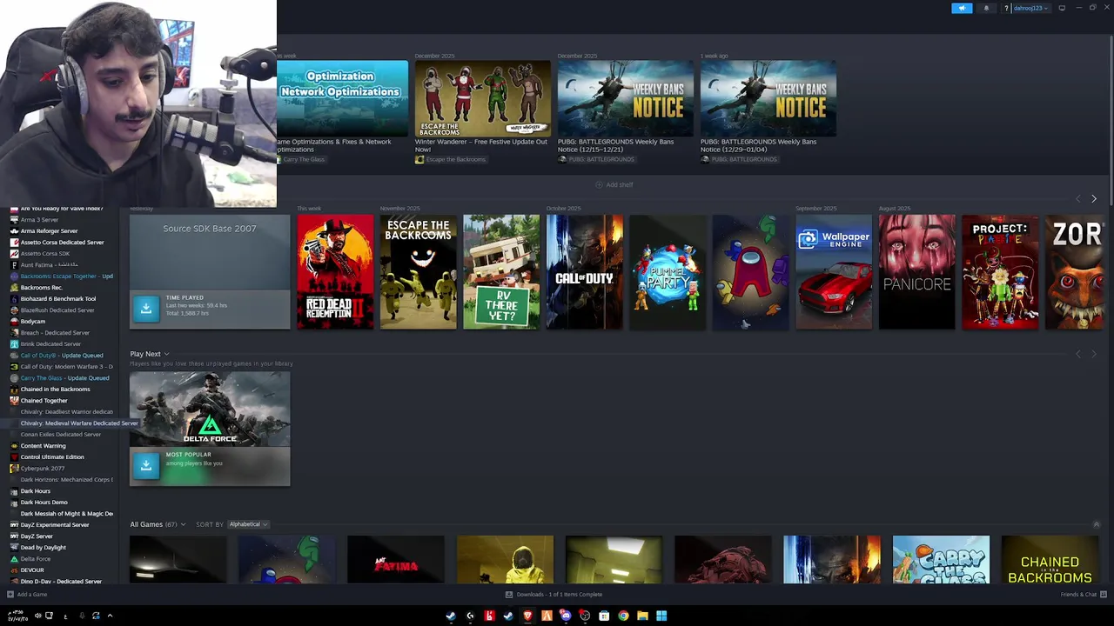Click the help question mark icon
The image size is (1114, 626).
pos(1006,8)
